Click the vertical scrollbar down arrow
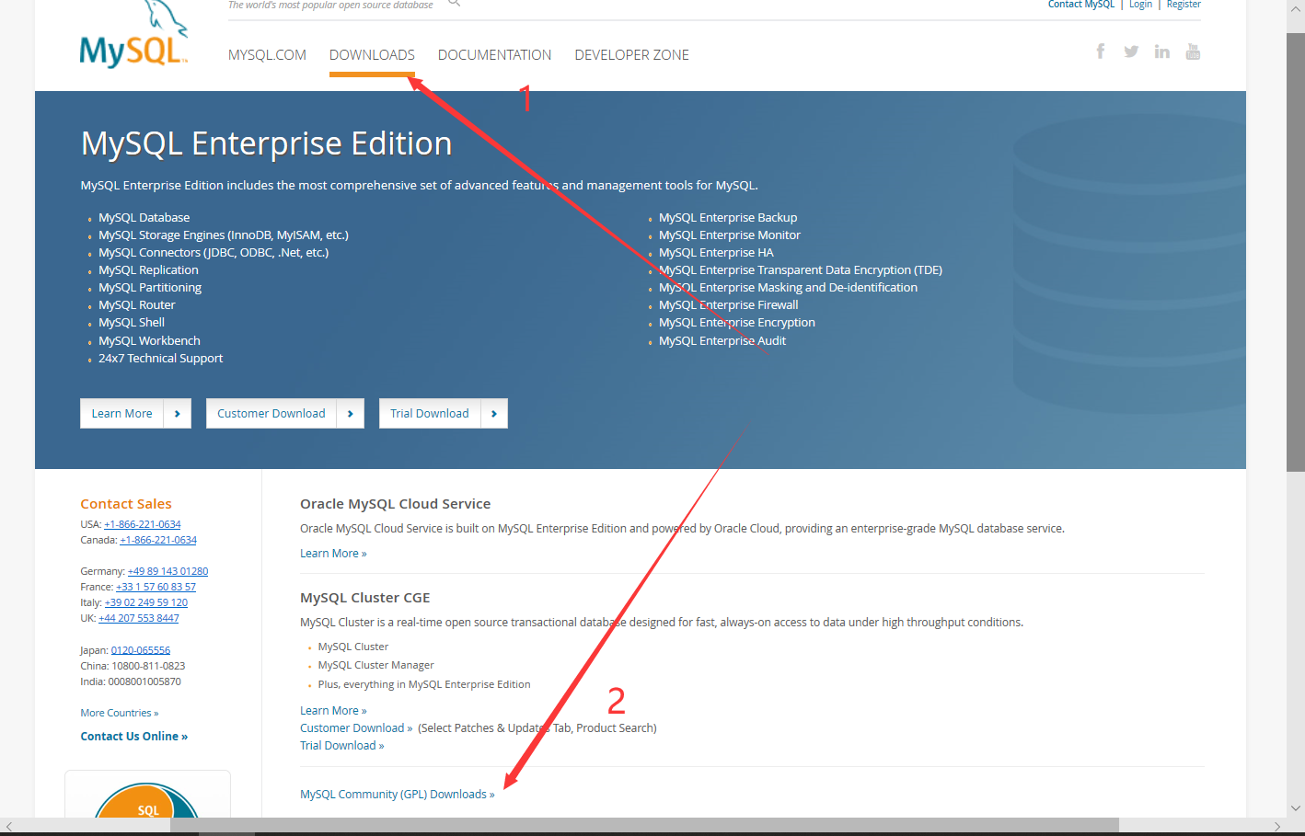Image resolution: width=1305 pixels, height=836 pixels. pos(1295,808)
